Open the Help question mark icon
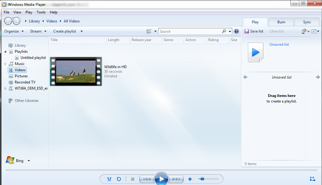This screenshot has width=322, height=185. pyautogui.click(x=237, y=31)
